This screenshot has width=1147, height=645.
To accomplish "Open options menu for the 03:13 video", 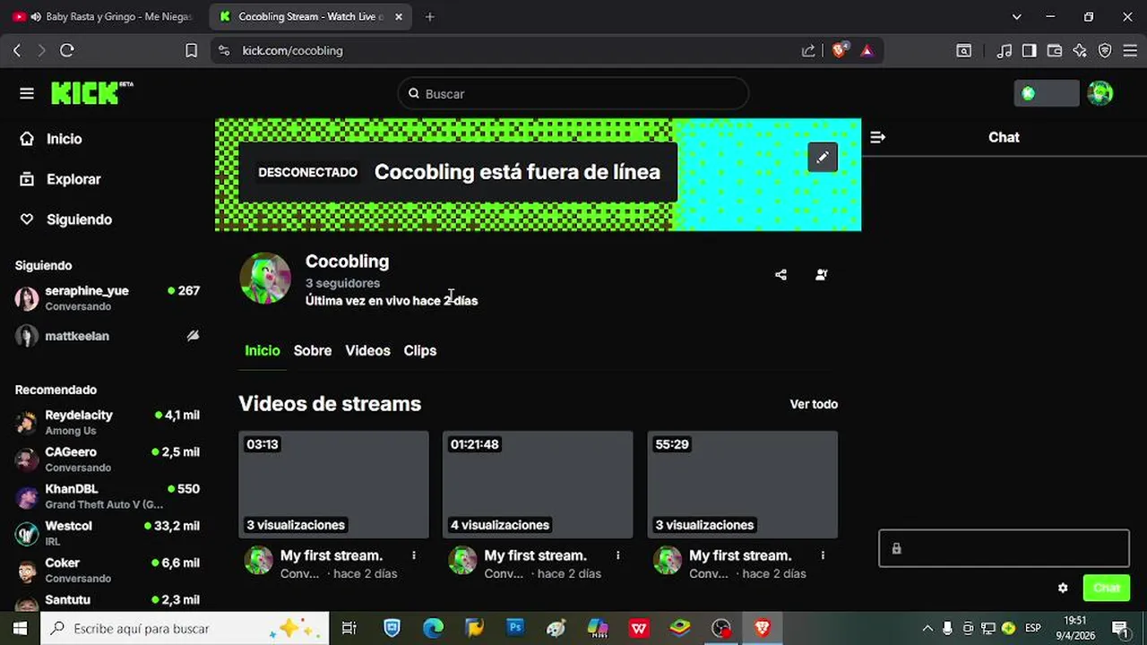I will (x=413, y=555).
